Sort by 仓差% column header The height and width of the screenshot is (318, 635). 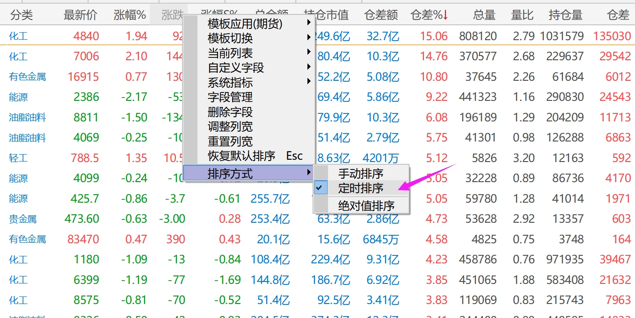pyautogui.click(x=428, y=15)
